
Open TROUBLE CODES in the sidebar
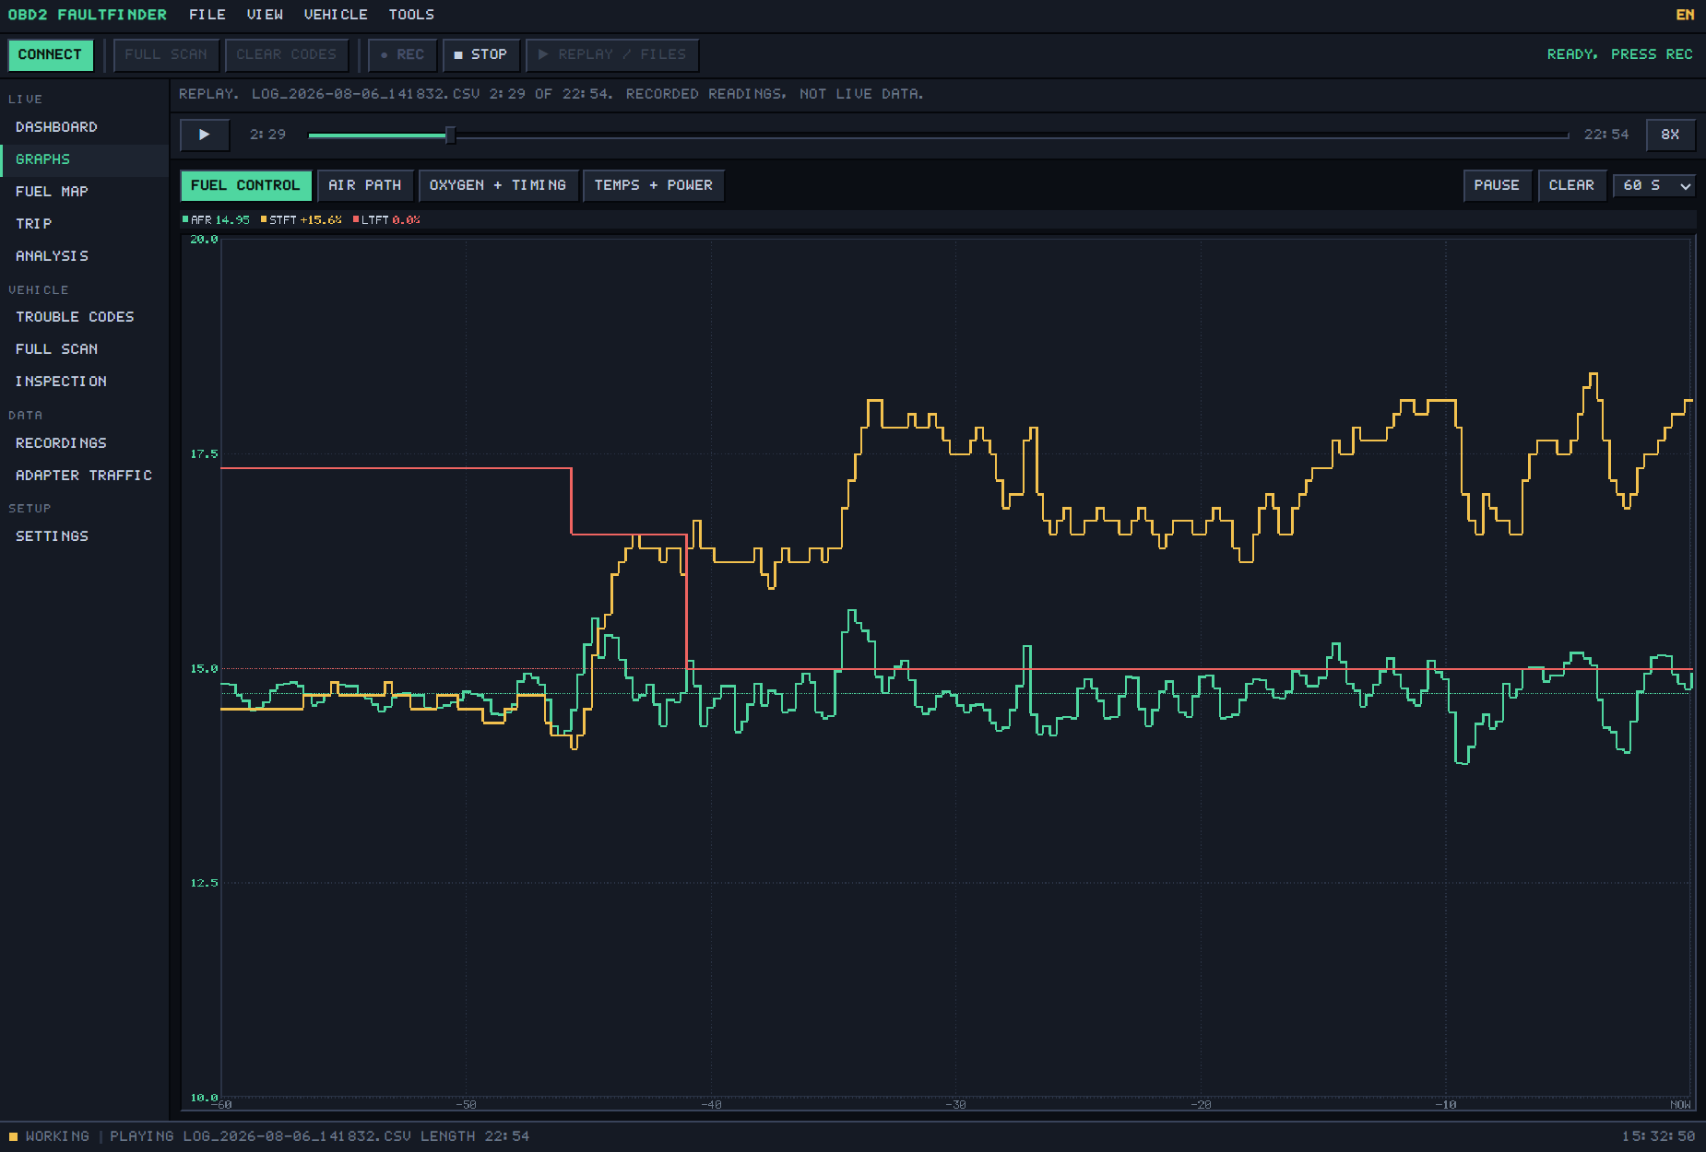pyautogui.click(x=84, y=317)
